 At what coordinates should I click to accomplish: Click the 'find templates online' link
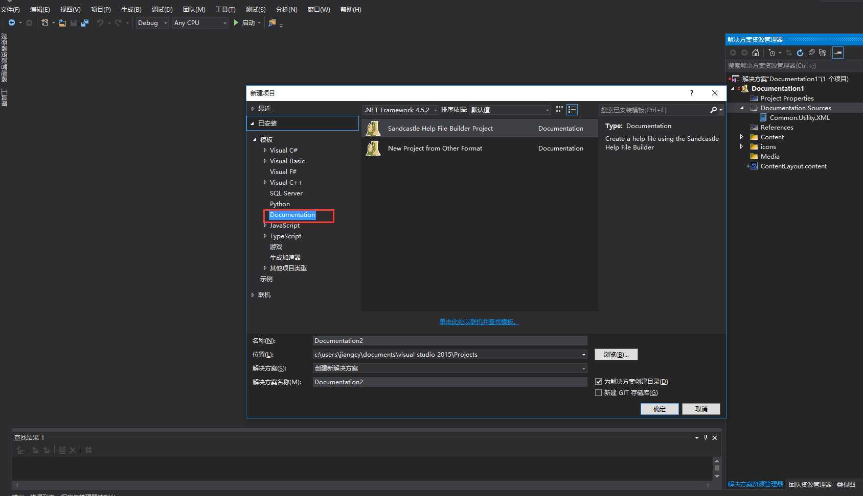click(x=479, y=322)
